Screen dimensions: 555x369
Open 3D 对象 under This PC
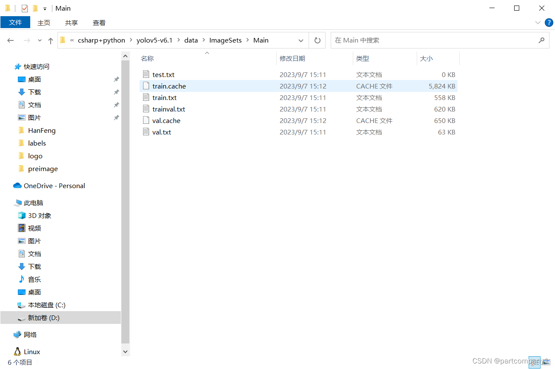point(40,215)
